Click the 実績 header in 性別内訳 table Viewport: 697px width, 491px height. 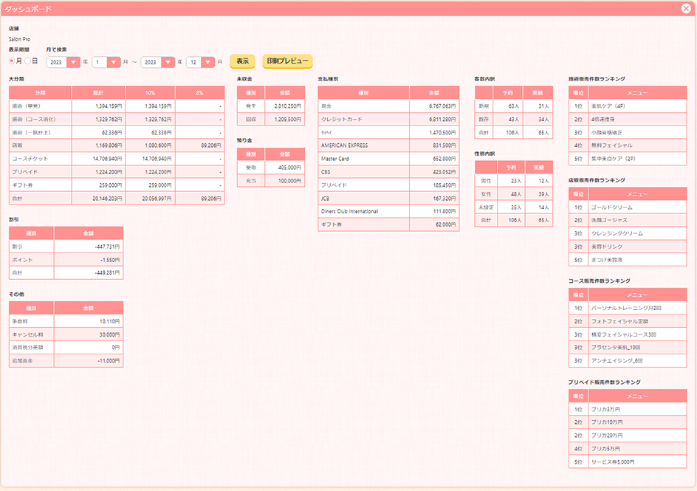(539, 168)
